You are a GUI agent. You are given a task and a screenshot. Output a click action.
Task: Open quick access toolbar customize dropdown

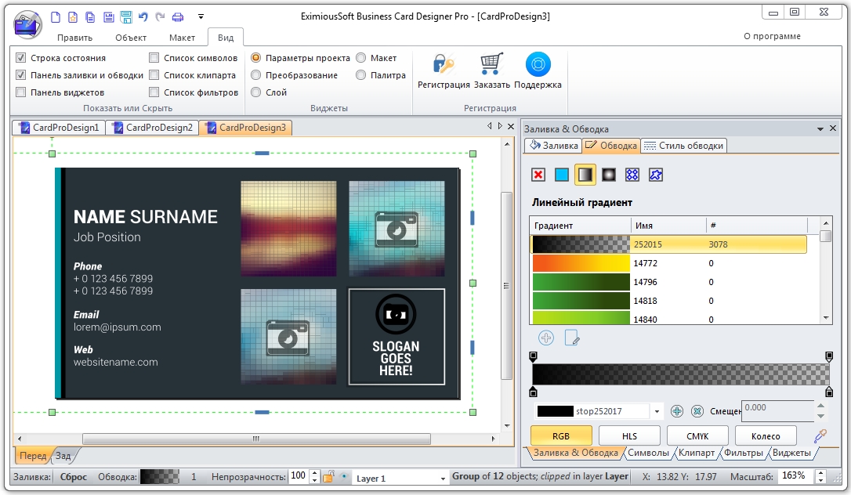coord(201,16)
